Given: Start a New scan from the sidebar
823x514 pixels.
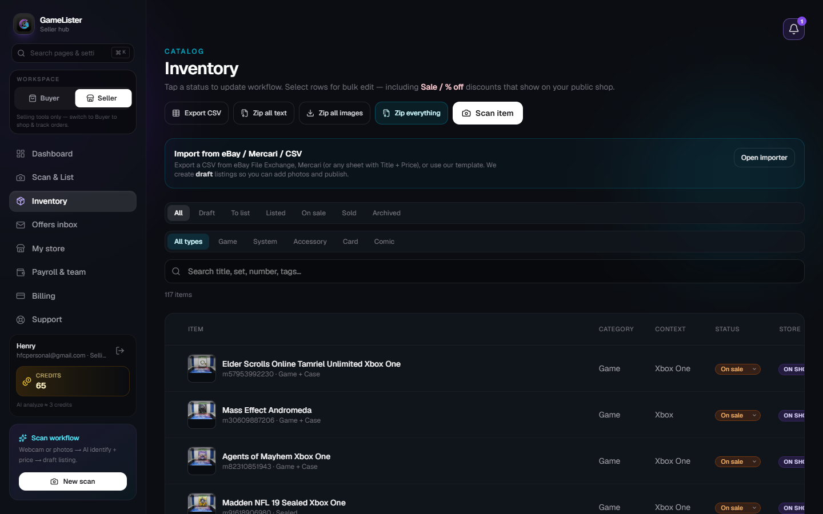Looking at the screenshot, I should [x=73, y=481].
